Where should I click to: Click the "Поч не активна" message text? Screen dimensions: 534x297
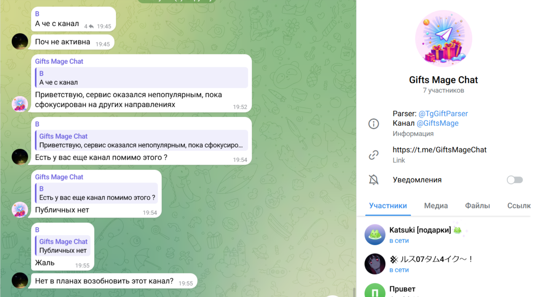coord(62,42)
